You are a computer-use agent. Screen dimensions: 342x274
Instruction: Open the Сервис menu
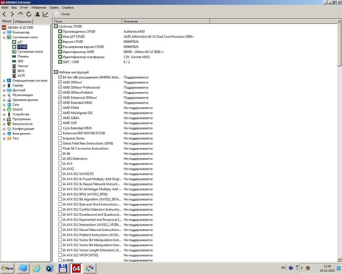[x=54, y=7]
